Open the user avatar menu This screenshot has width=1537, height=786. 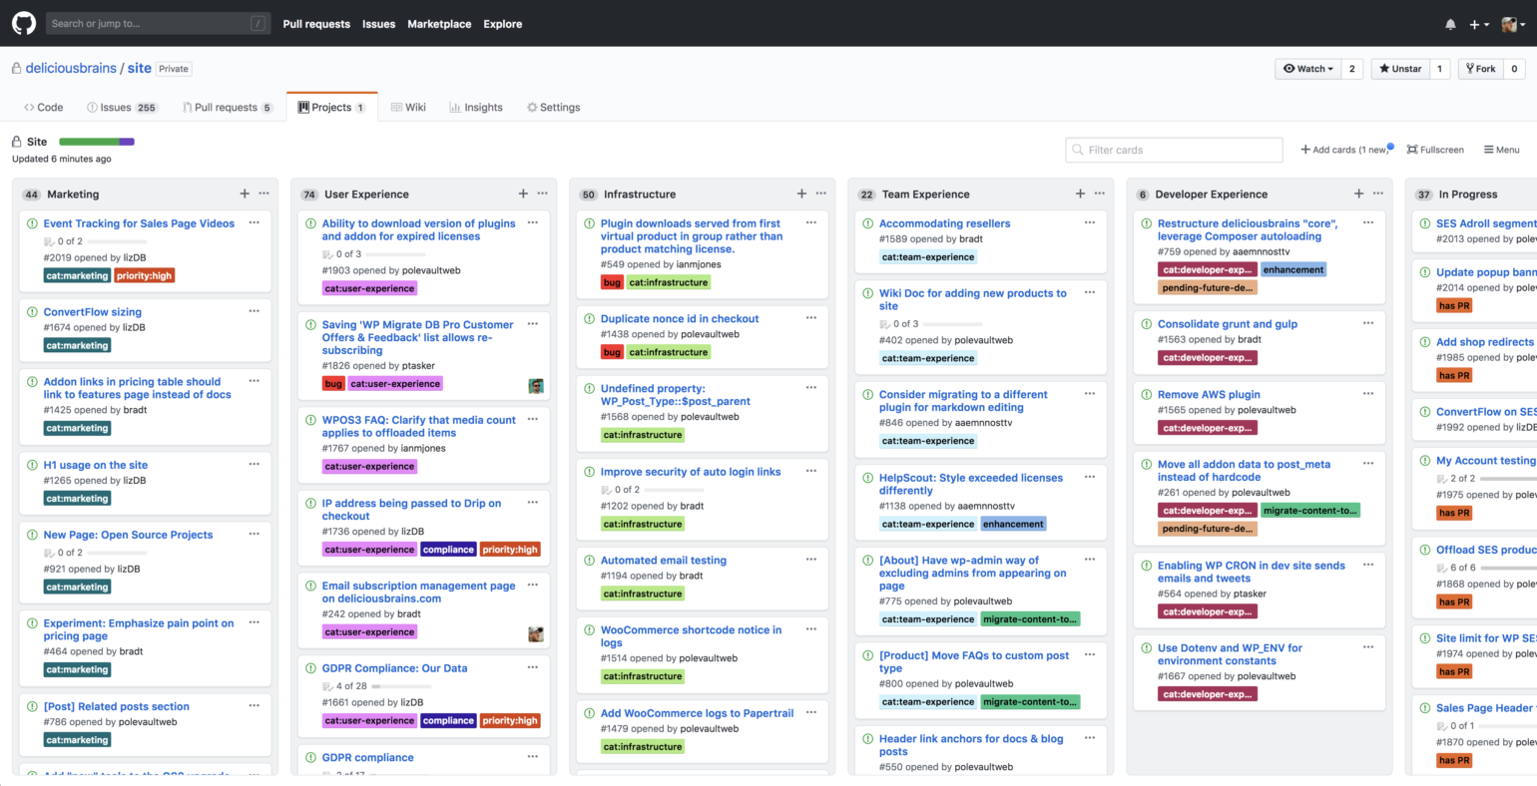click(1513, 24)
